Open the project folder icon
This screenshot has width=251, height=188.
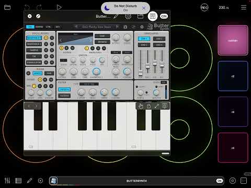click(x=7, y=7)
